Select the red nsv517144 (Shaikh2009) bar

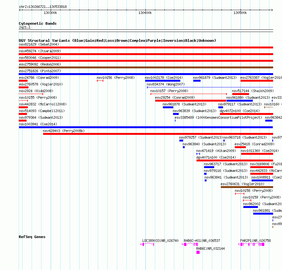pos(240,94)
